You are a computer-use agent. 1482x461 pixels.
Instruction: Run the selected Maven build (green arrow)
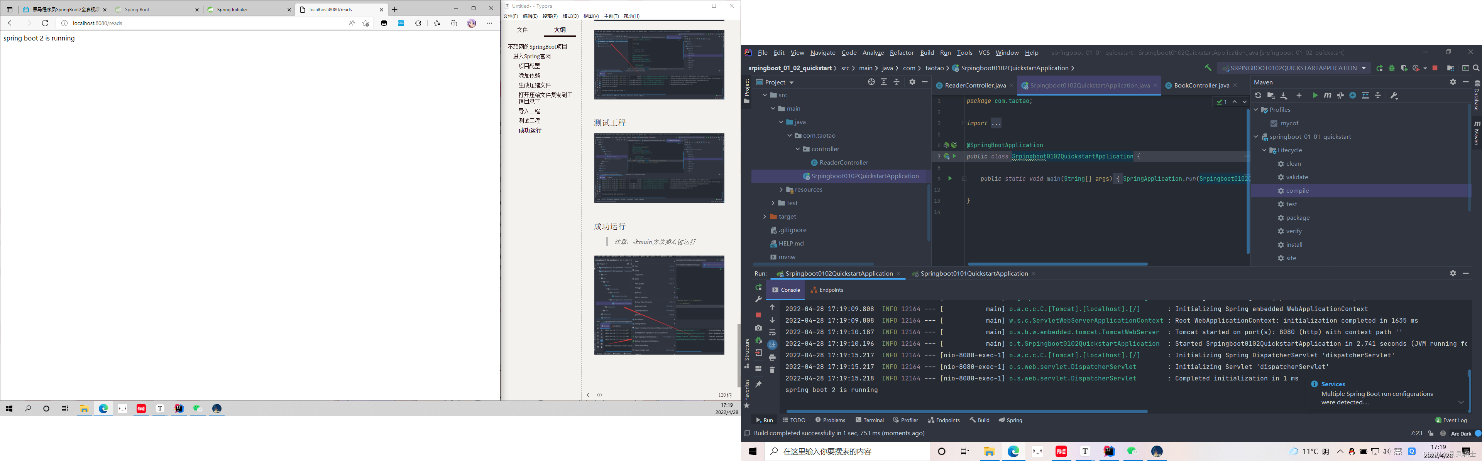(1315, 96)
